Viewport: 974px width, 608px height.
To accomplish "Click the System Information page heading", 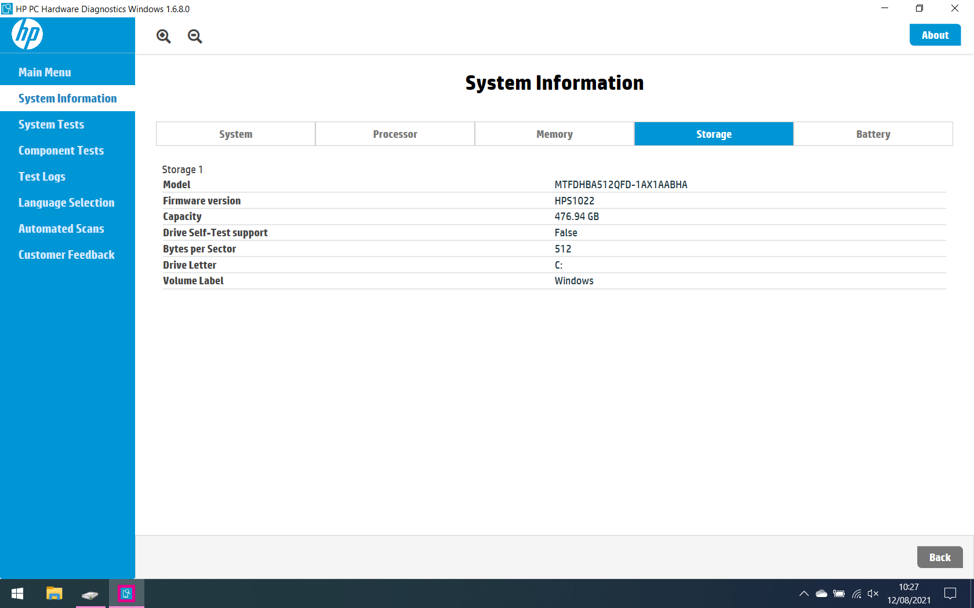I will [554, 83].
